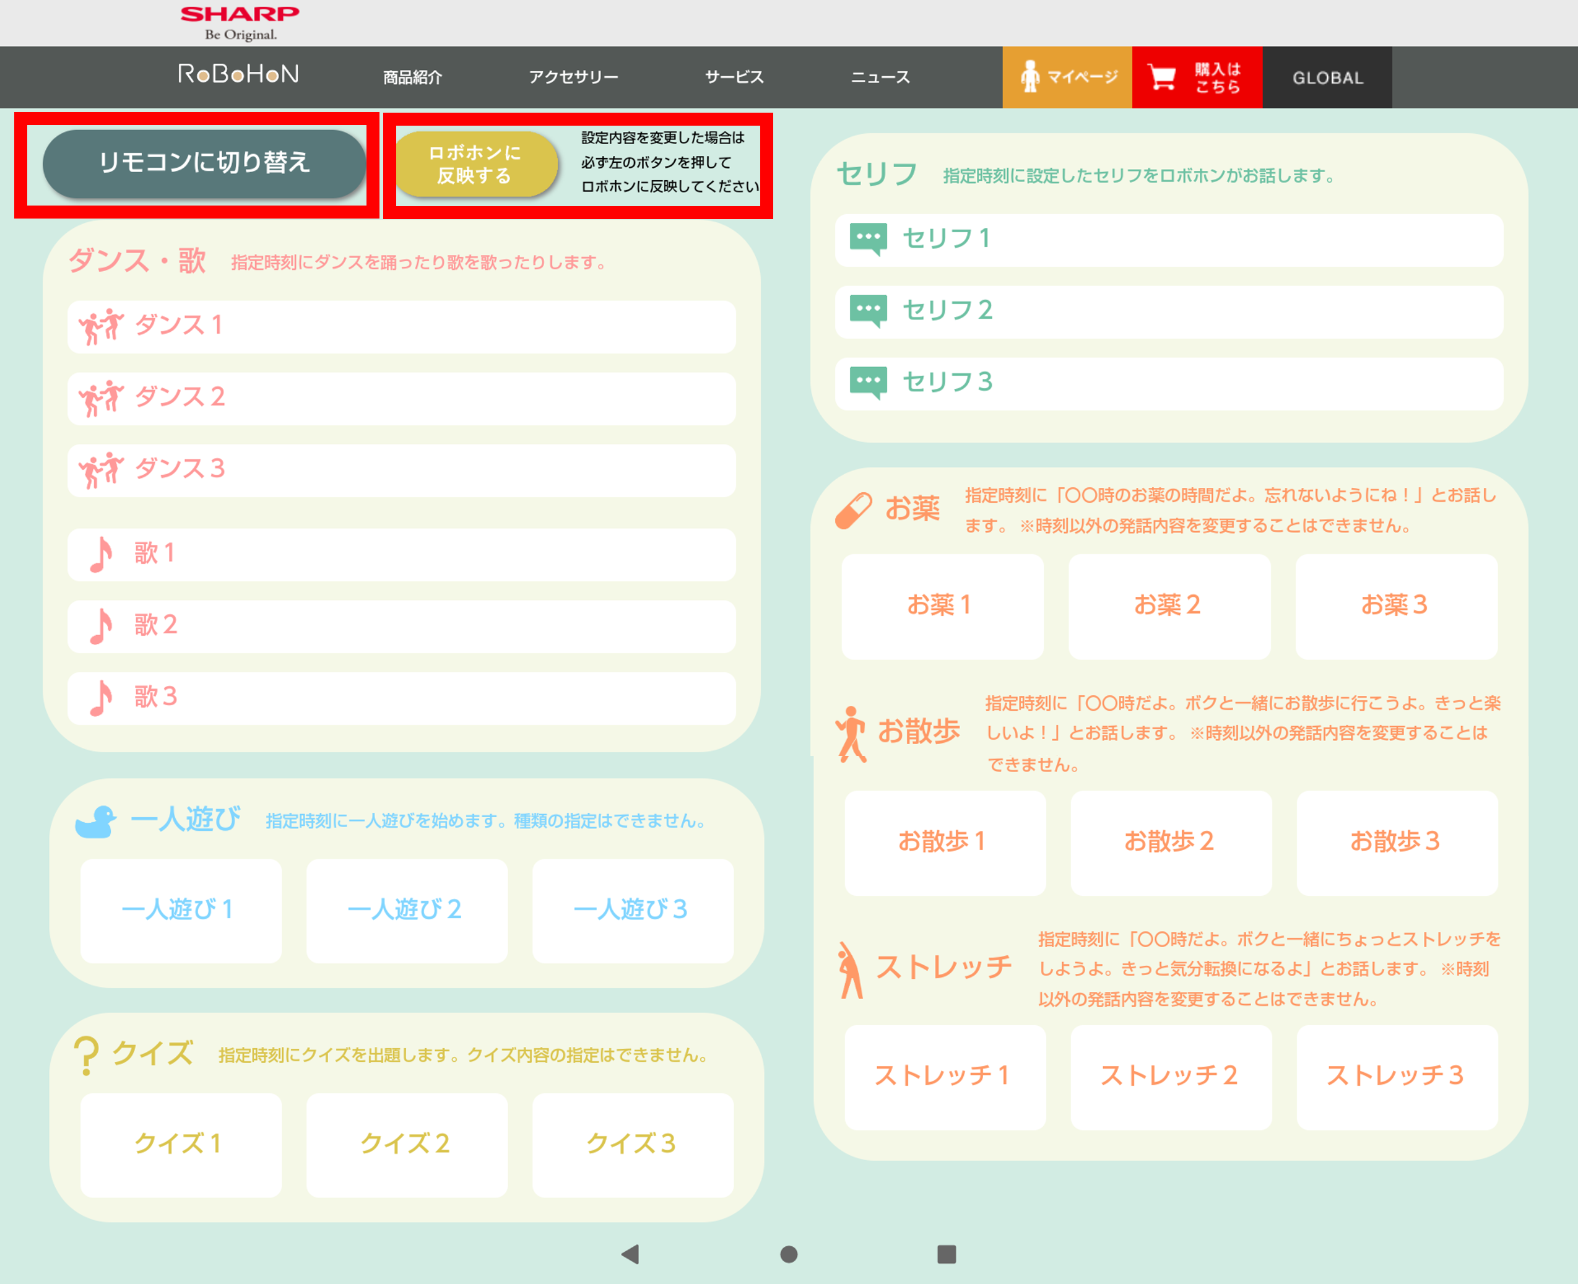1578x1284 pixels.
Task: Switch to remote with リモコンに切り替え
Action: point(204,163)
